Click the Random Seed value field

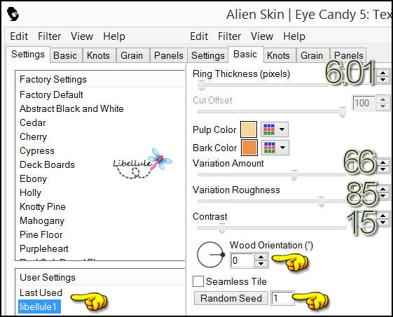282,298
